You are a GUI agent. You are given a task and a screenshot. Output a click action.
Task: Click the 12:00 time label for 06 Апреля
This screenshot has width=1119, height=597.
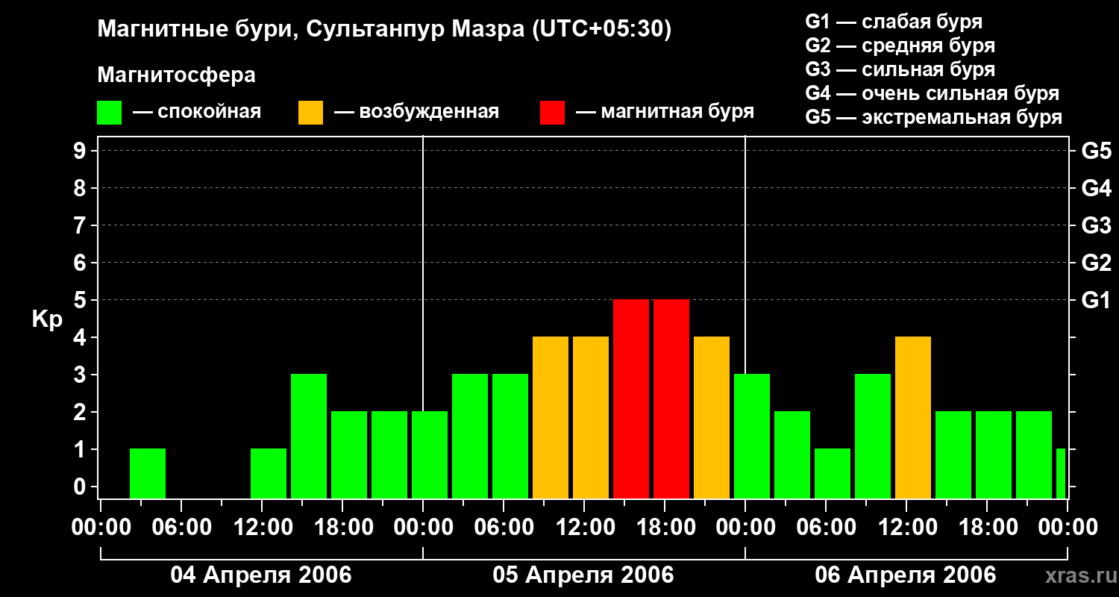(x=906, y=528)
